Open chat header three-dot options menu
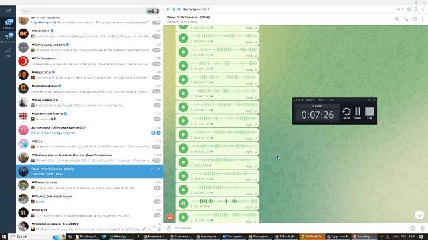The height and width of the screenshot is (240, 428). point(423,19)
